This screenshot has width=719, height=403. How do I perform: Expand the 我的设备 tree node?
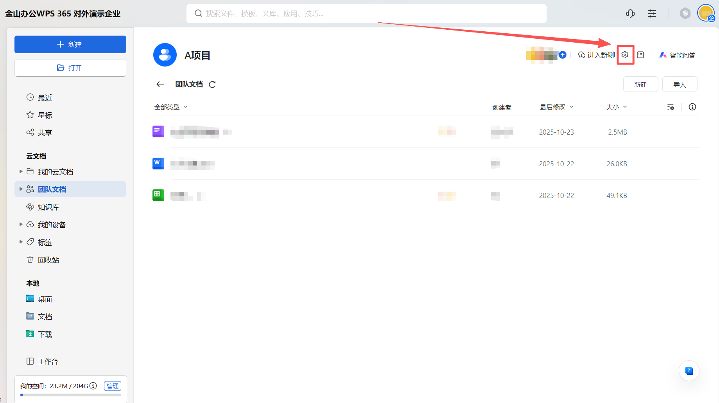tap(21, 224)
